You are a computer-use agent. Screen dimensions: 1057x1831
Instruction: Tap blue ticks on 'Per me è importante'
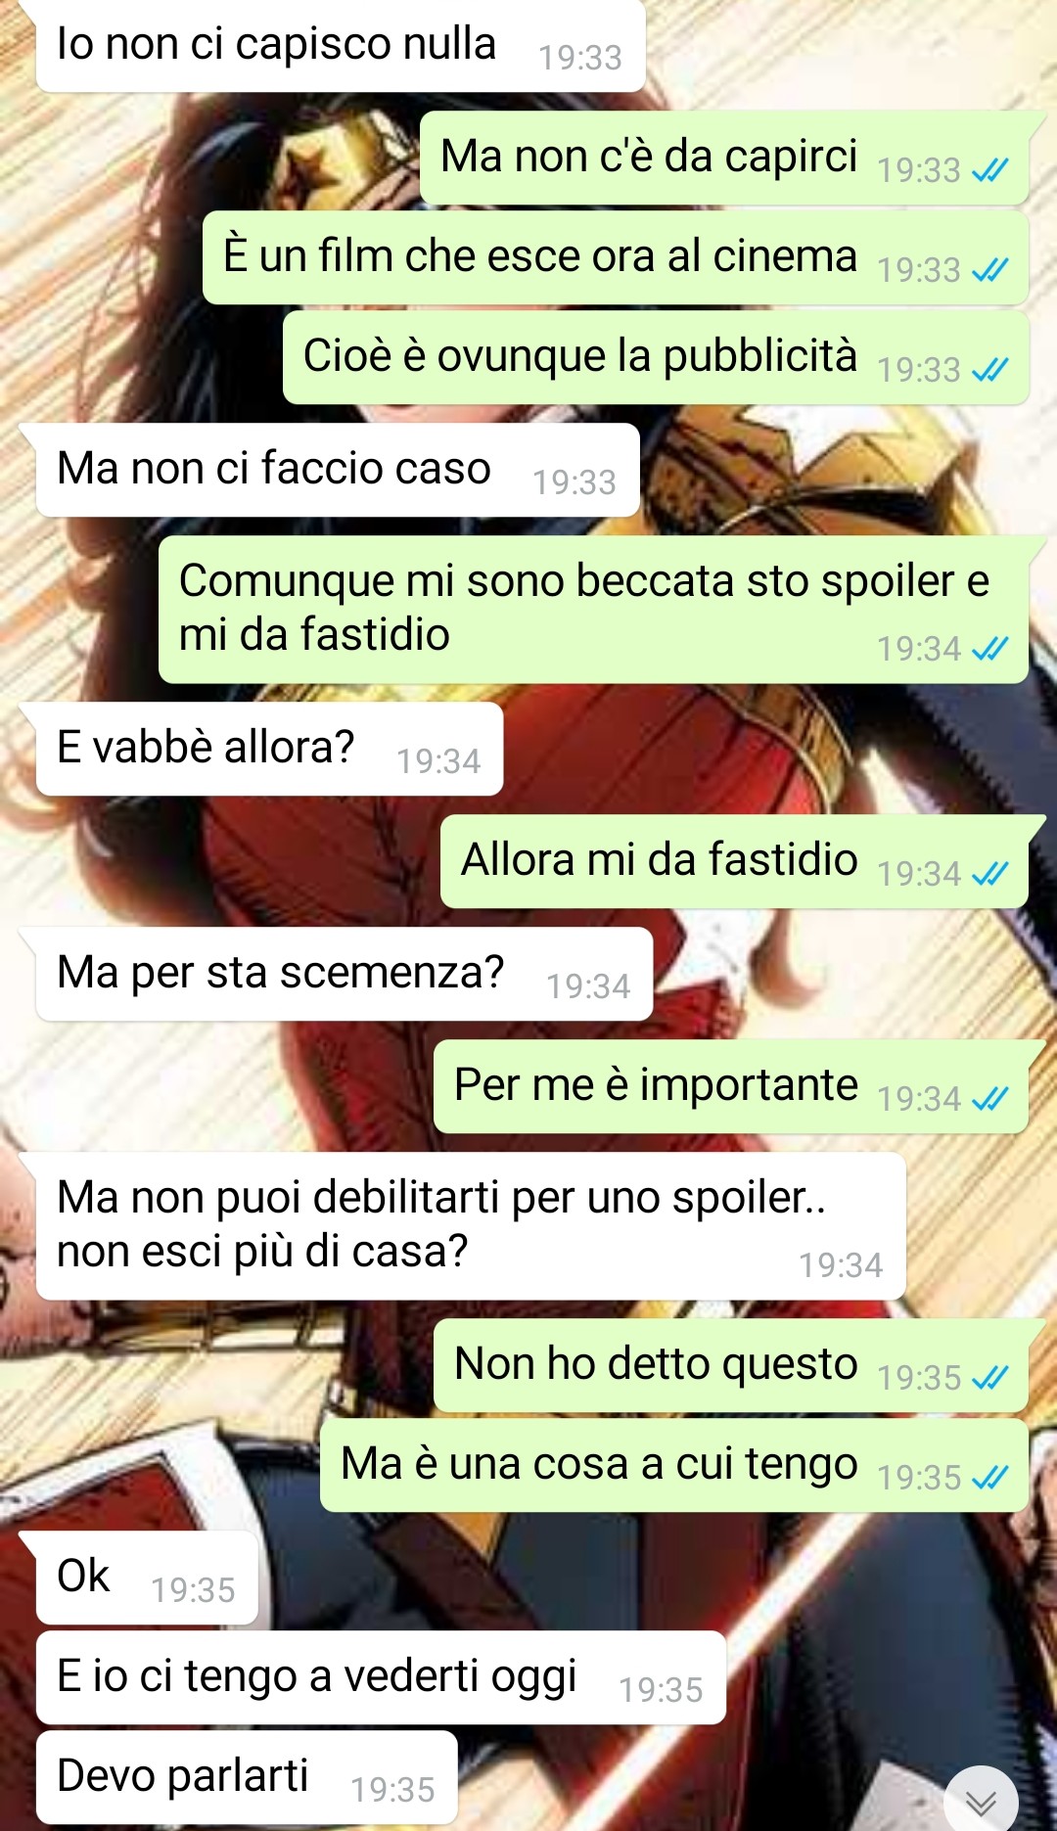[x=989, y=1100]
